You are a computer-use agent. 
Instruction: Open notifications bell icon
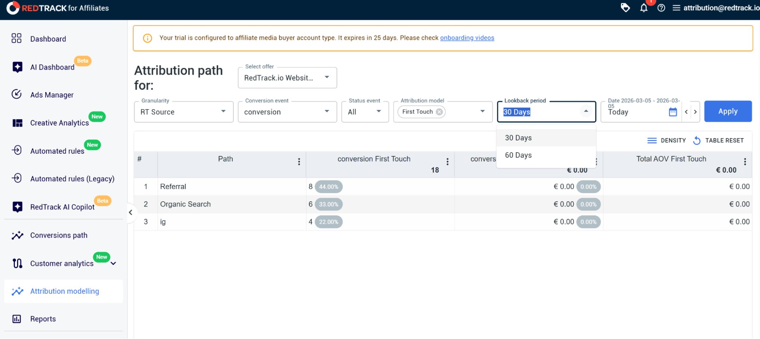point(644,8)
